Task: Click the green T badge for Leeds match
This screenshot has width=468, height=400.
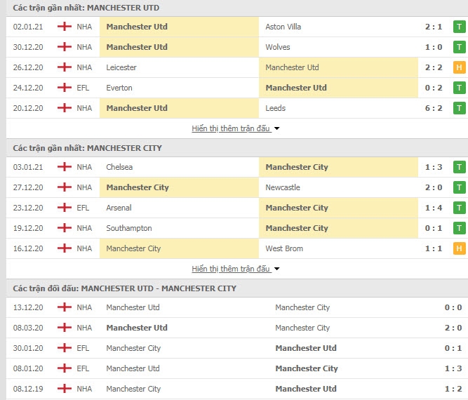Action: 460,108
